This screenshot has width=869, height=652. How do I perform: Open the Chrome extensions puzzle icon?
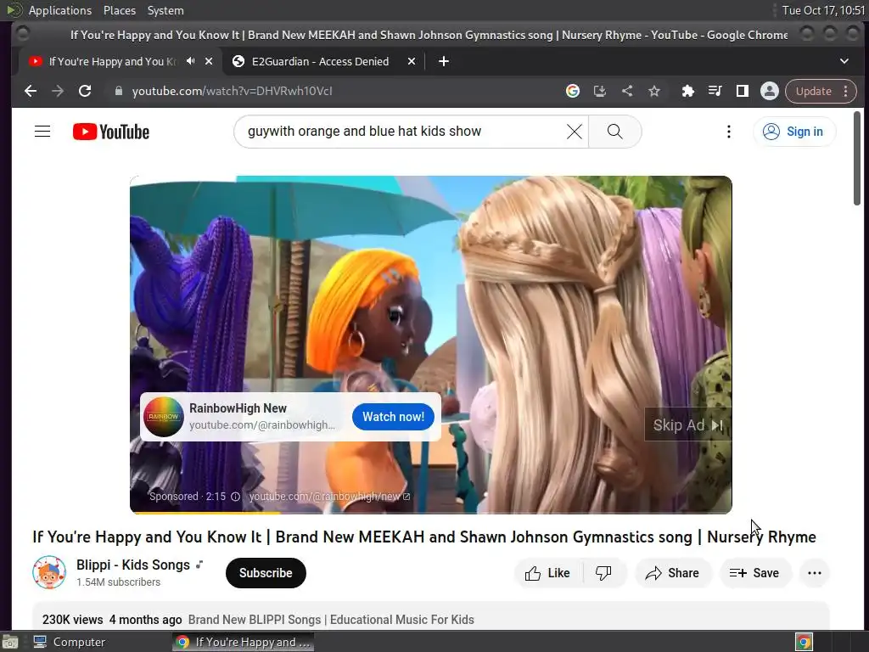tap(687, 91)
